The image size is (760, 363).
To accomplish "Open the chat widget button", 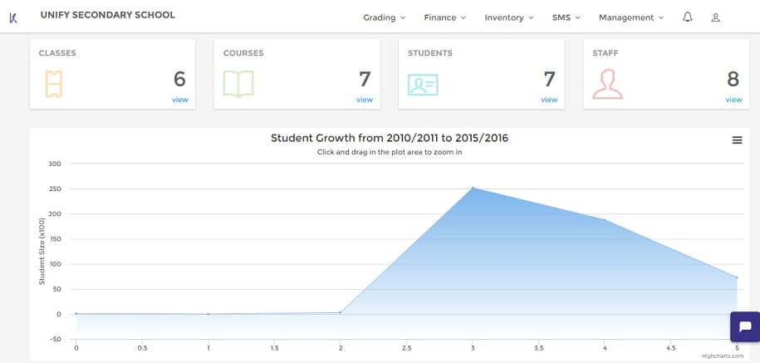I will tap(744, 326).
